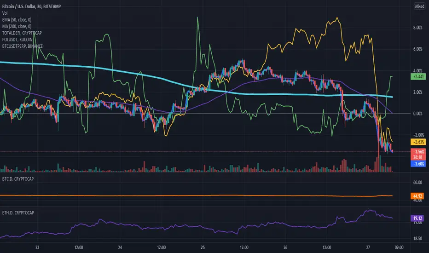
Task: Click the date 25 on time axis
Action: pyautogui.click(x=203, y=247)
